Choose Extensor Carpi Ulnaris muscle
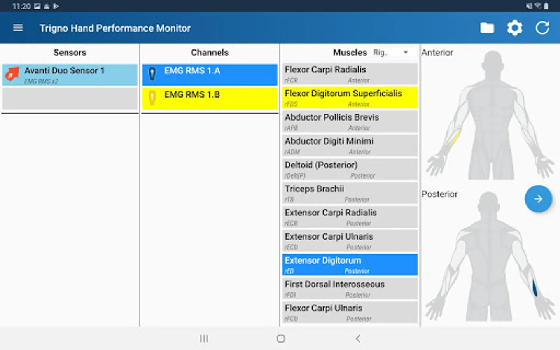 [x=350, y=241]
